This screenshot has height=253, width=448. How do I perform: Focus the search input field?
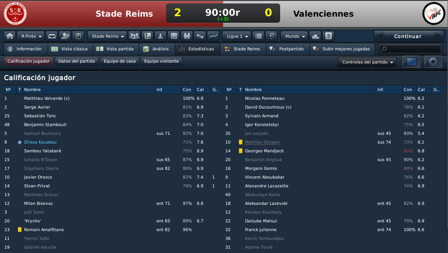click(x=410, y=49)
